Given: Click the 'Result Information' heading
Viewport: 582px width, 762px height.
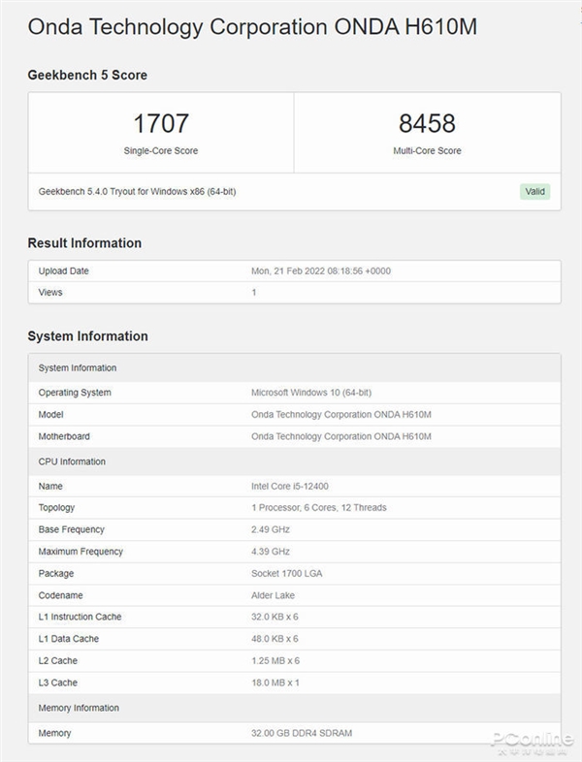Looking at the screenshot, I should click(x=84, y=243).
